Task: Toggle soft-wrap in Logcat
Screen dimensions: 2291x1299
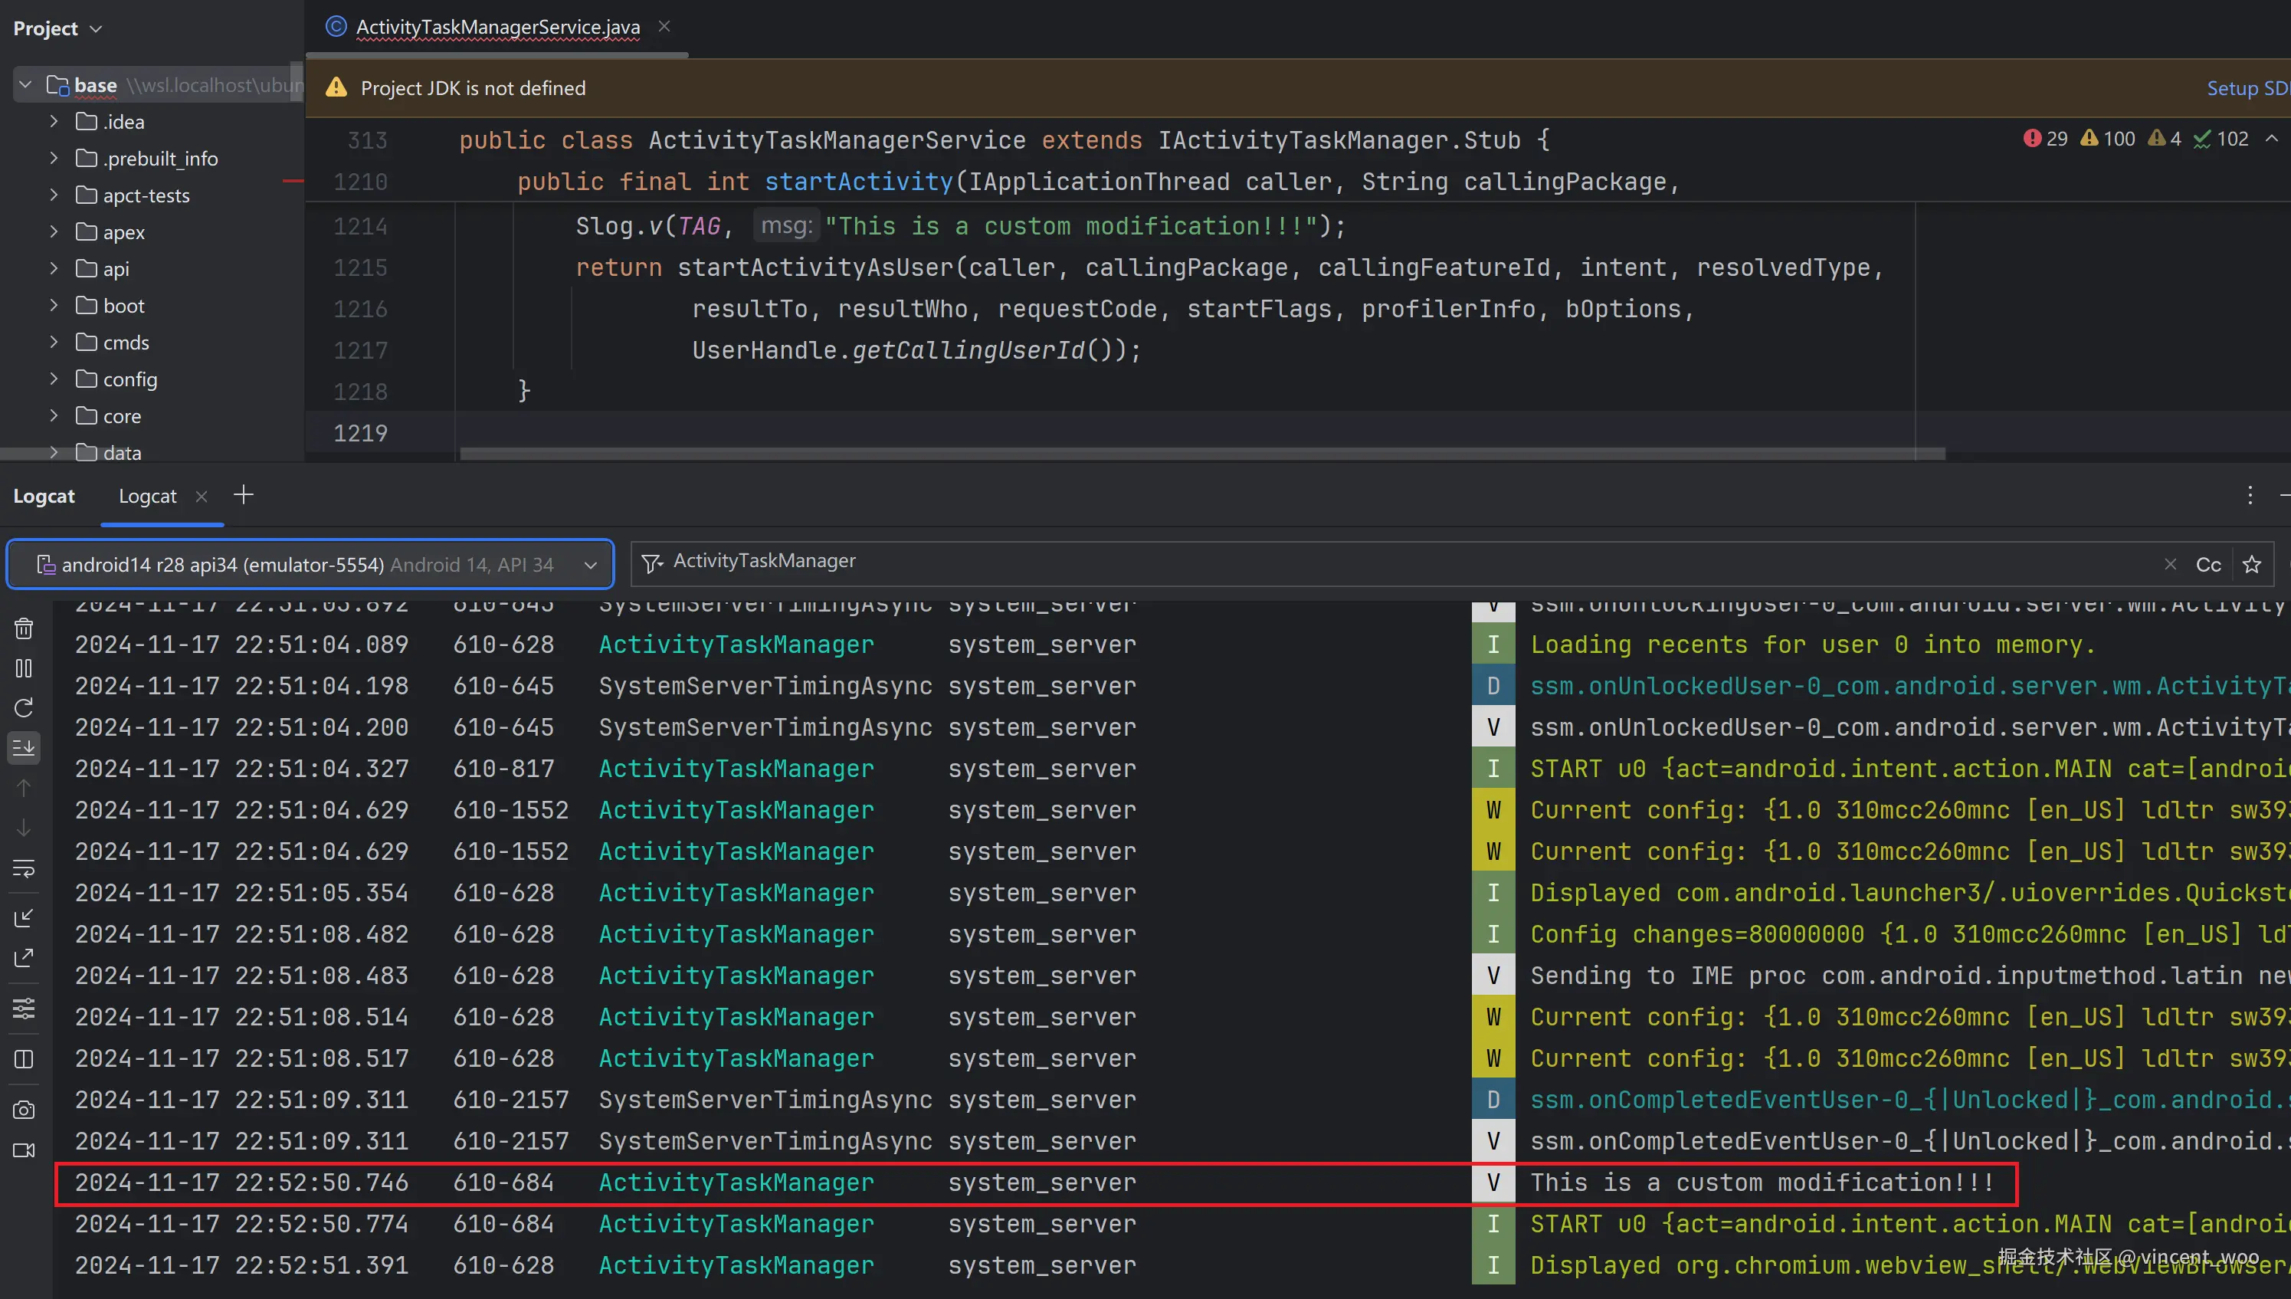Action: tap(24, 868)
